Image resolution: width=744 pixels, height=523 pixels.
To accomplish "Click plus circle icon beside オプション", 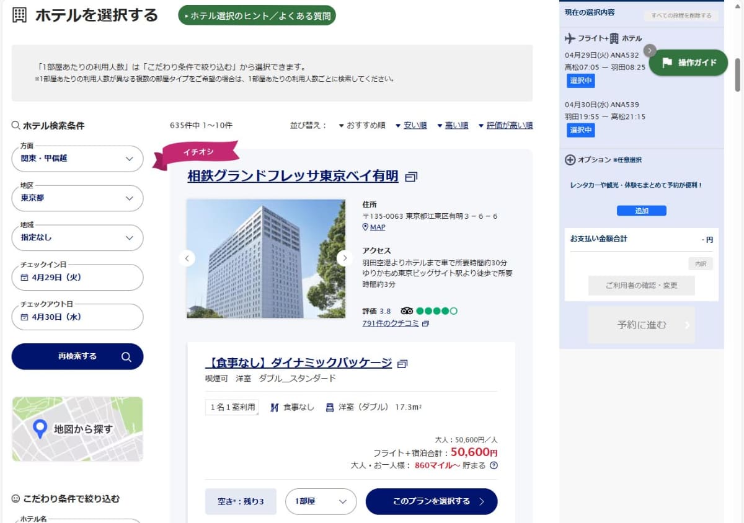I will click(x=570, y=160).
